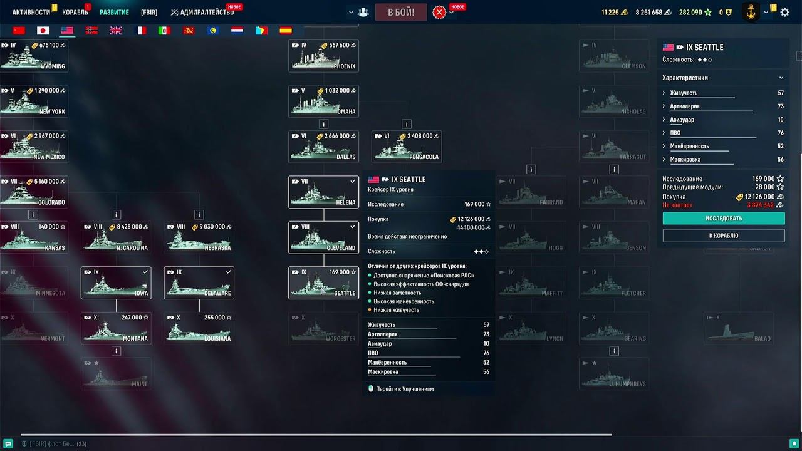
Task: Click the red cross circle icon
Action: click(439, 13)
